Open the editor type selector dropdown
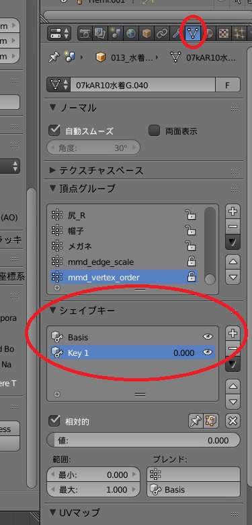Screen dimensions: 252x525 pyautogui.click(x=59, y=34)
